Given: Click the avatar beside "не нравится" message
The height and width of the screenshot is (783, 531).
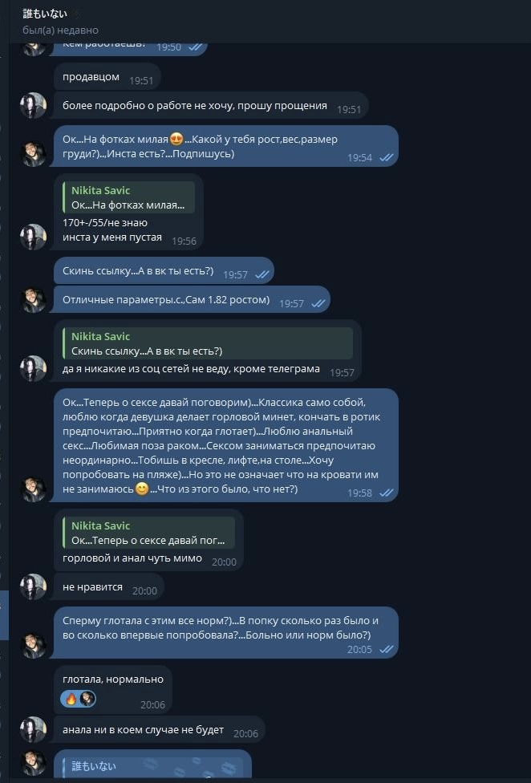Looking at the screenshot, I should coord(33,586).
